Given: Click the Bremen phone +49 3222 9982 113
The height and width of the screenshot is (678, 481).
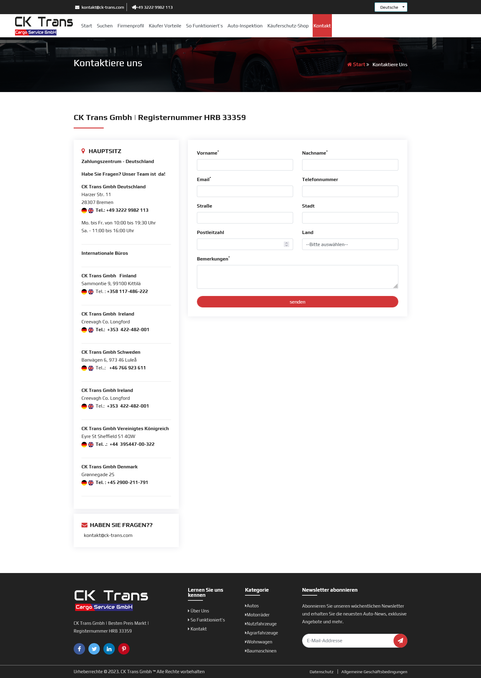Looking at the screenshot, I should (127, 210).
